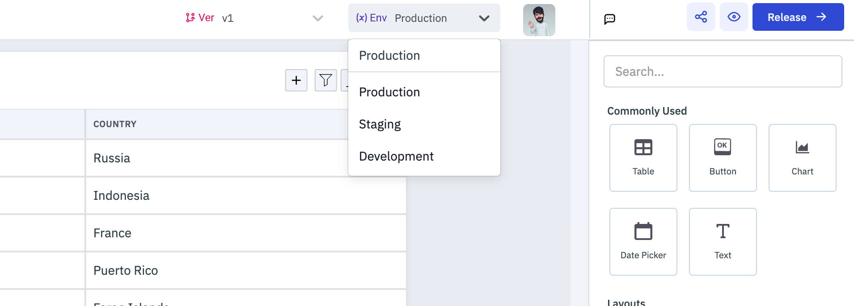Click the user avatar picture
Viewport: 854px width, 306px height.
click(x=539, y=20)
